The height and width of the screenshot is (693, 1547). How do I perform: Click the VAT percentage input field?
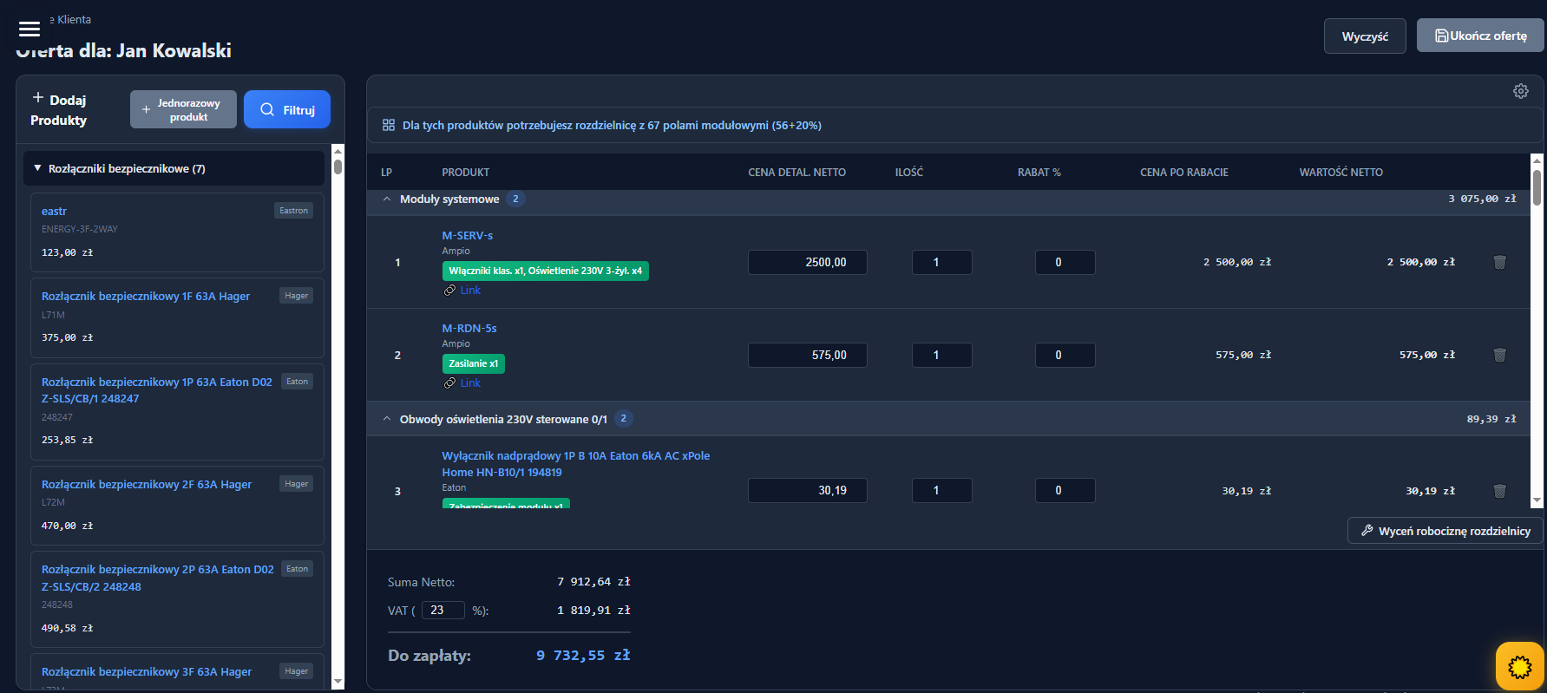(x=442, y=611)
